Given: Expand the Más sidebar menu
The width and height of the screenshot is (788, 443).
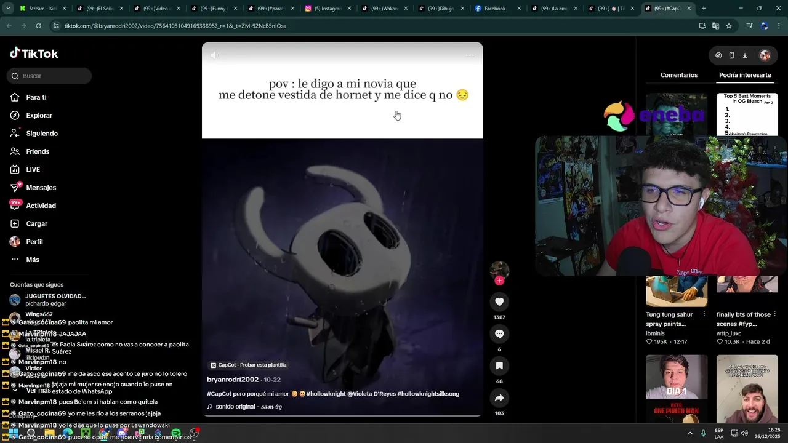Looking at the screenshot, I should (32, 260).
